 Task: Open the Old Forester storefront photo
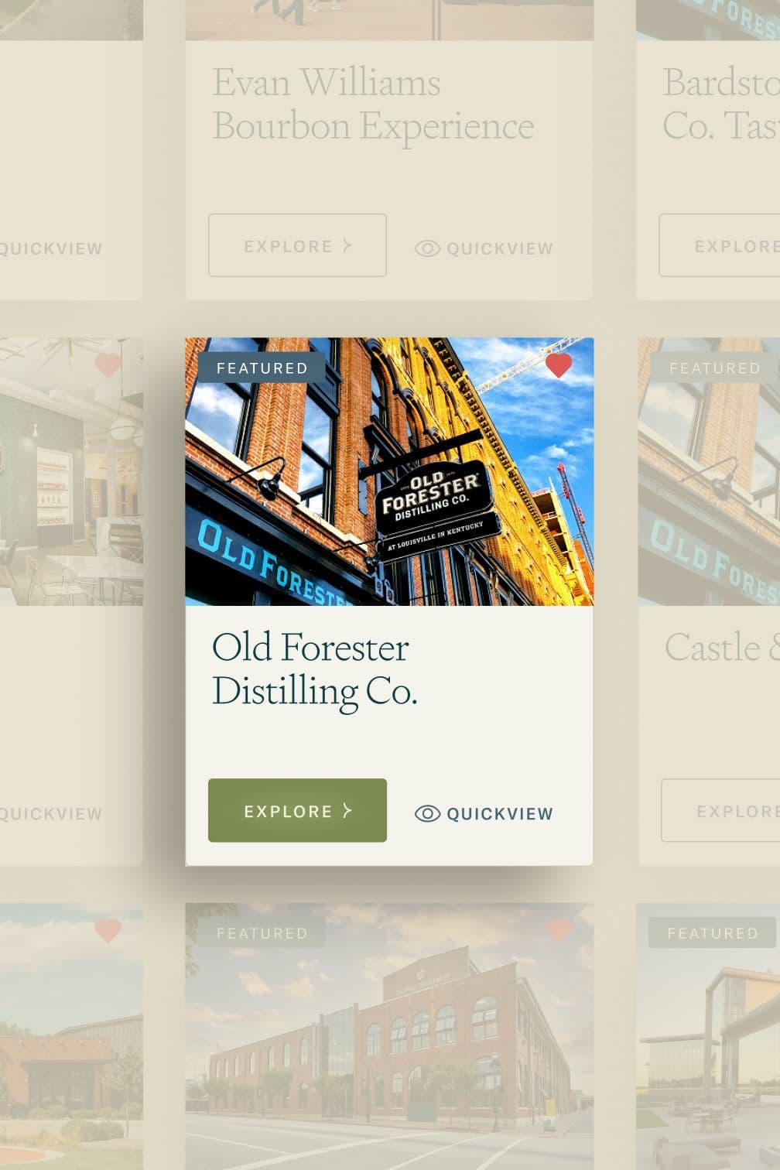tap(389, 471)
